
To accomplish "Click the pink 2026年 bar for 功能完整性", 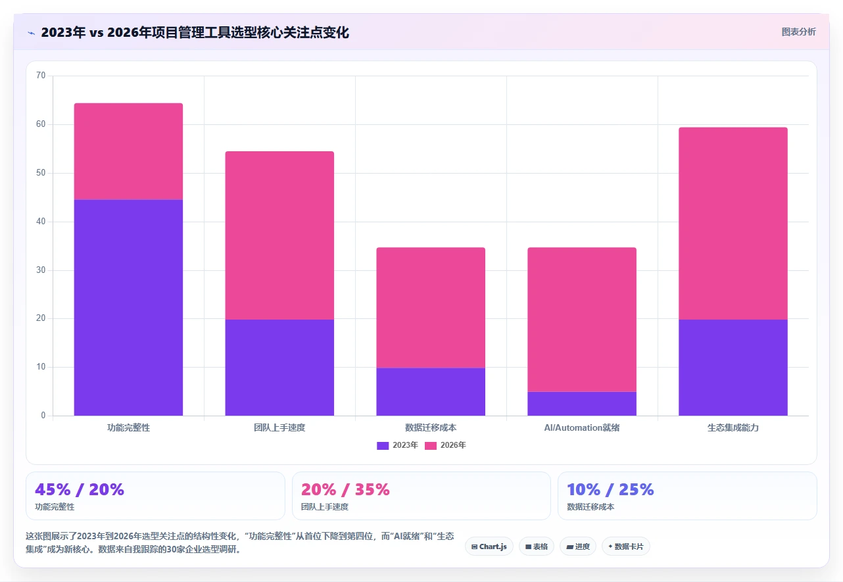I will point(128,151).
